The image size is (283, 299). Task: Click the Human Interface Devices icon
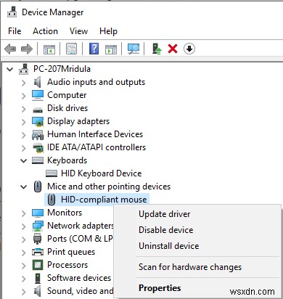click(38, 135)
